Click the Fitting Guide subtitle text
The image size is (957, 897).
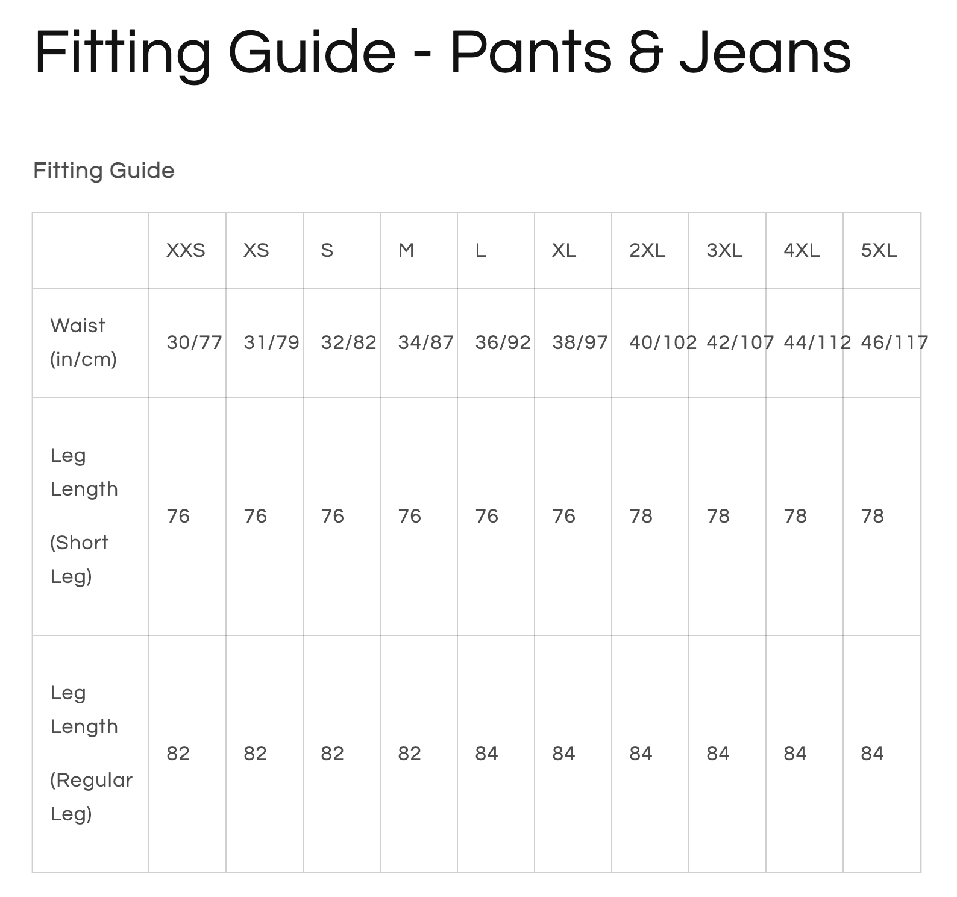pyautogui.click(x=104, y=171)
